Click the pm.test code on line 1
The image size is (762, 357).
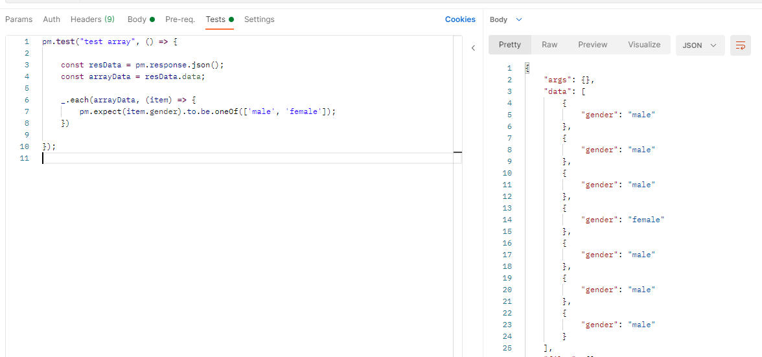(x=110, y=41)
